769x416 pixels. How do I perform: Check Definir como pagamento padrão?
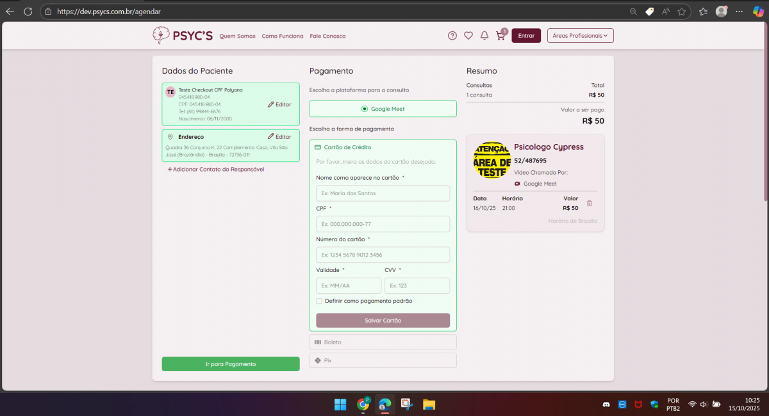pos(319,301)
